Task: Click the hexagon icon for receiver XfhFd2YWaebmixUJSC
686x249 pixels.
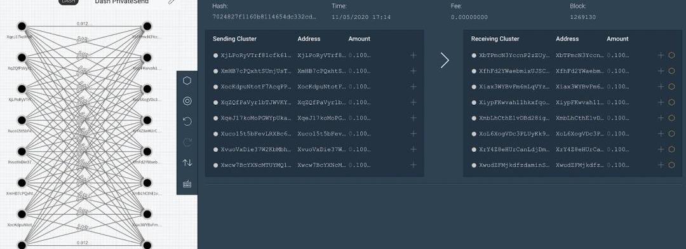Action: click(671, 71)
